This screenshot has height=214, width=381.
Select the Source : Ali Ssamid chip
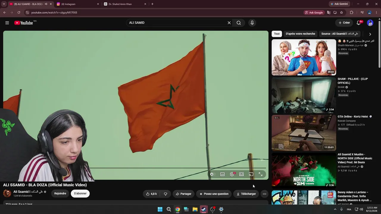click(340, 34)
